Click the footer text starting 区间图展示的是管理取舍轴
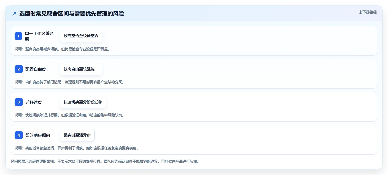Screen dimensions: 388x175 click(105, 161)
